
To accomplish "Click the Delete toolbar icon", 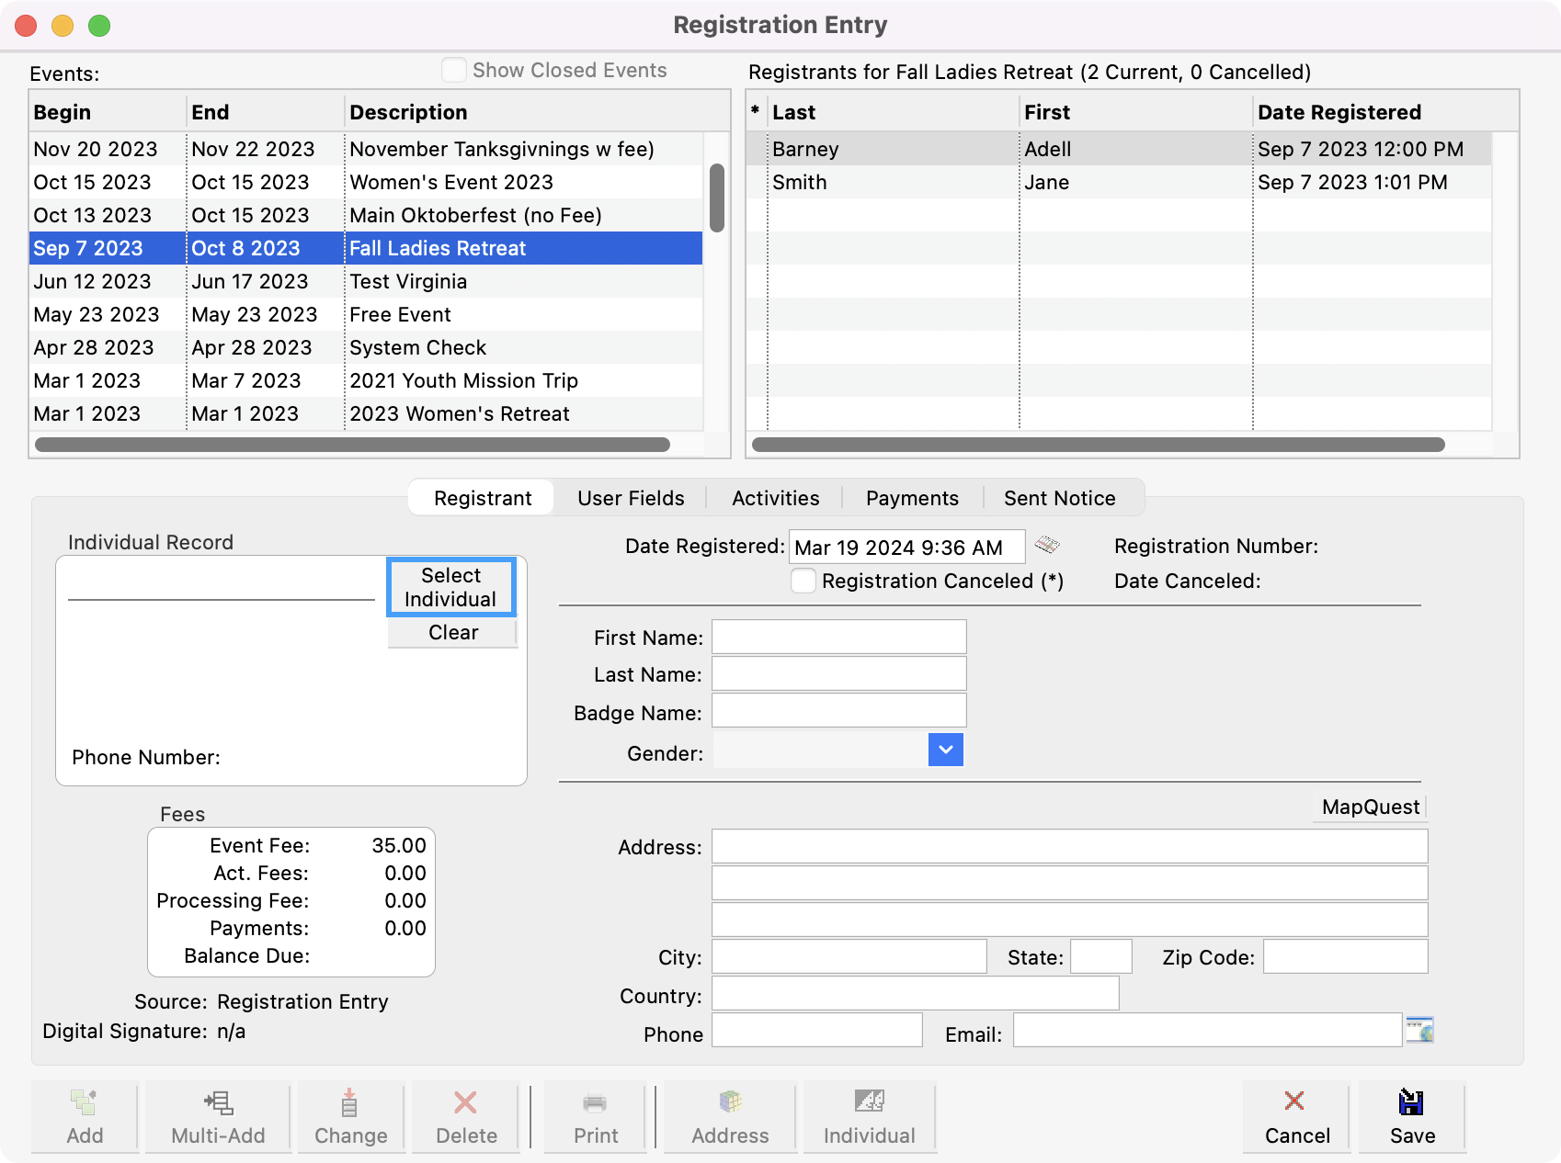I will click(466, 1102).
